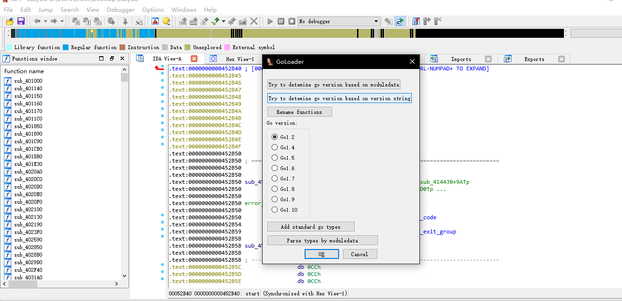Click the Open file toolbar icon
The height and width of the screenshot is (301, 622).
tap(9, 21)
